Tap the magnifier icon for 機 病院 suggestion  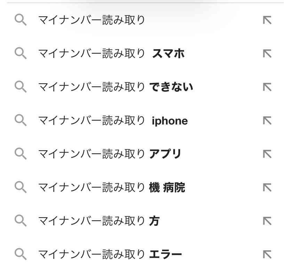point(21,188)
